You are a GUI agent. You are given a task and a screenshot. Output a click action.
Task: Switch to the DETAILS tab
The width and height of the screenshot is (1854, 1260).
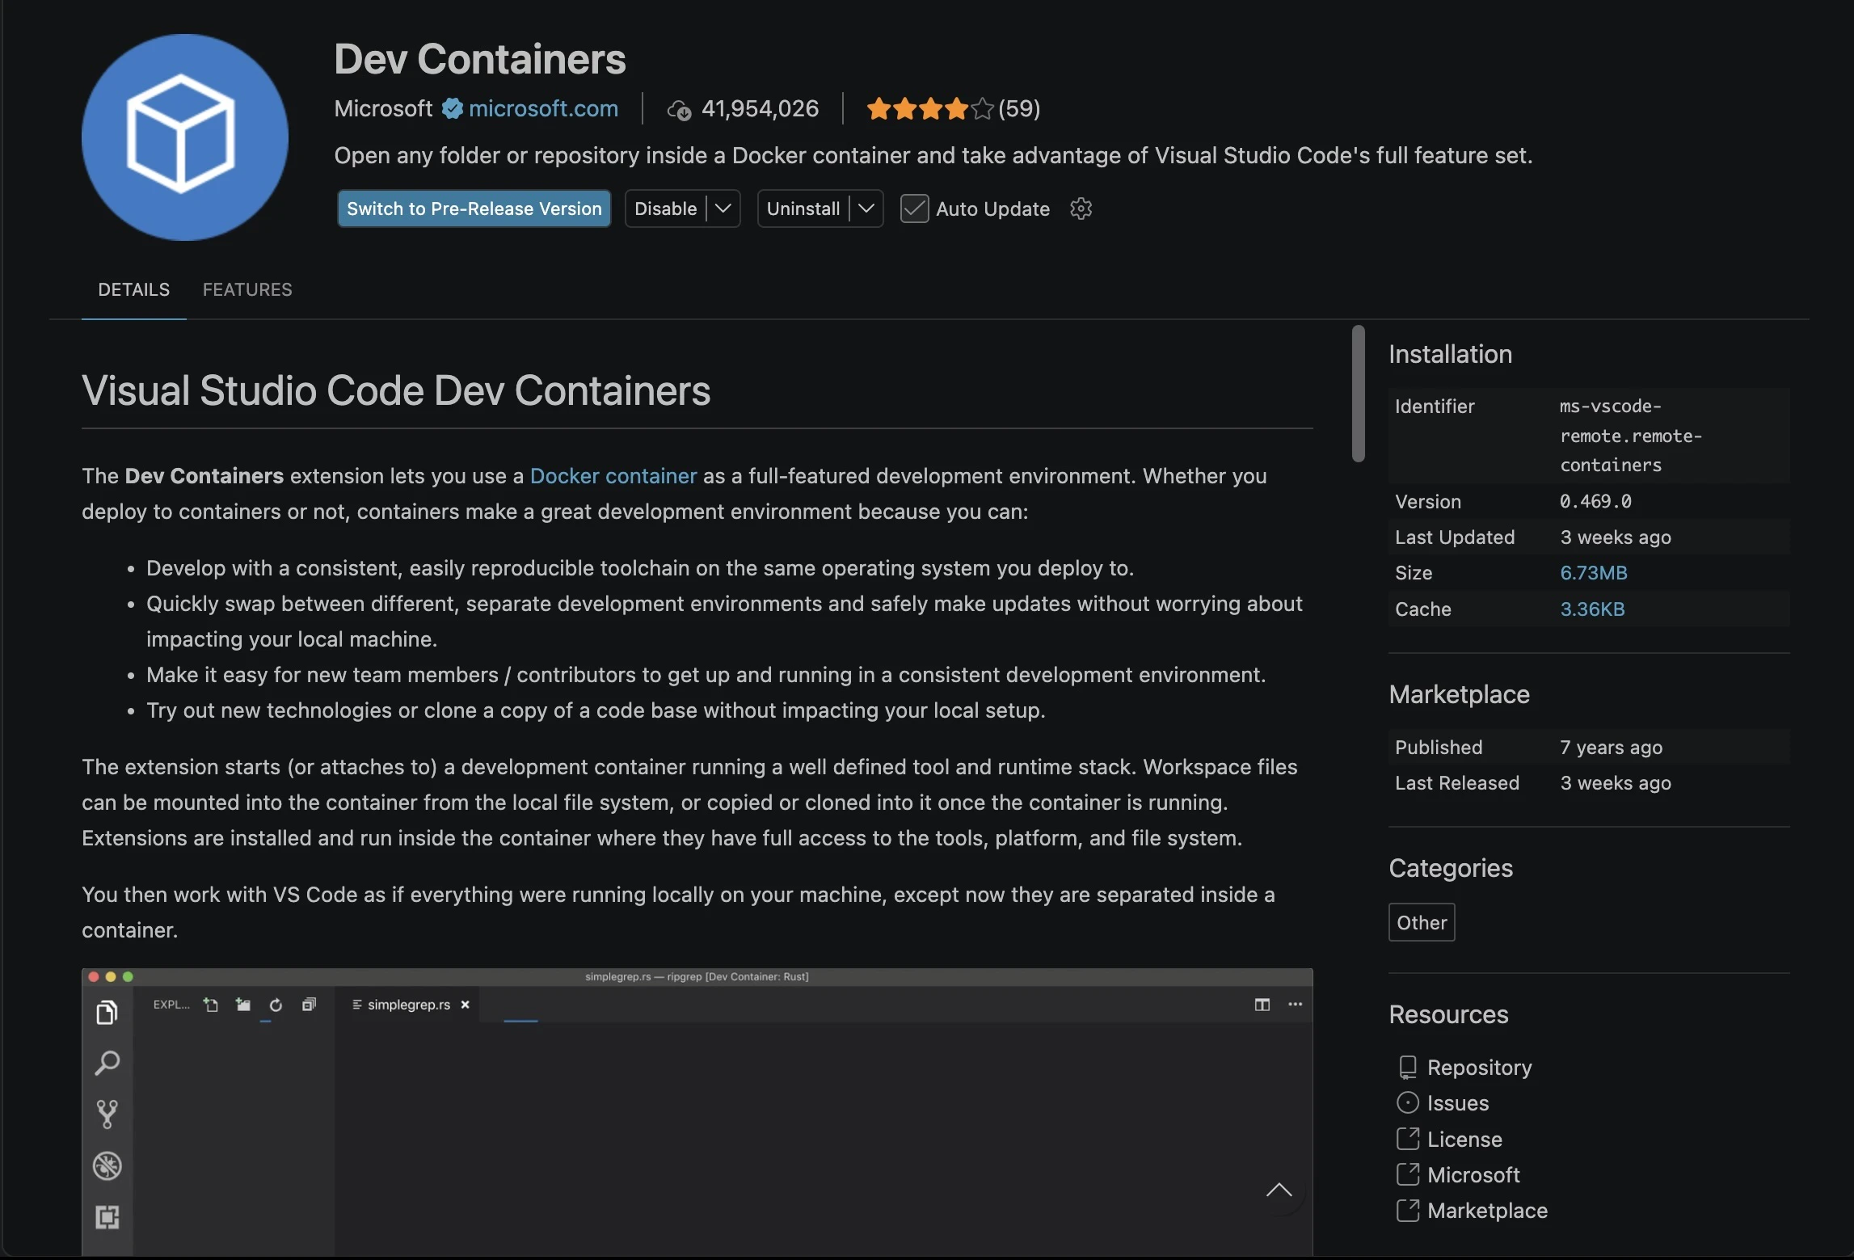(x=134, y=289)
